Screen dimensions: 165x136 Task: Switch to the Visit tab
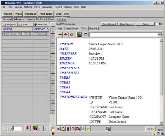point(60,29)
